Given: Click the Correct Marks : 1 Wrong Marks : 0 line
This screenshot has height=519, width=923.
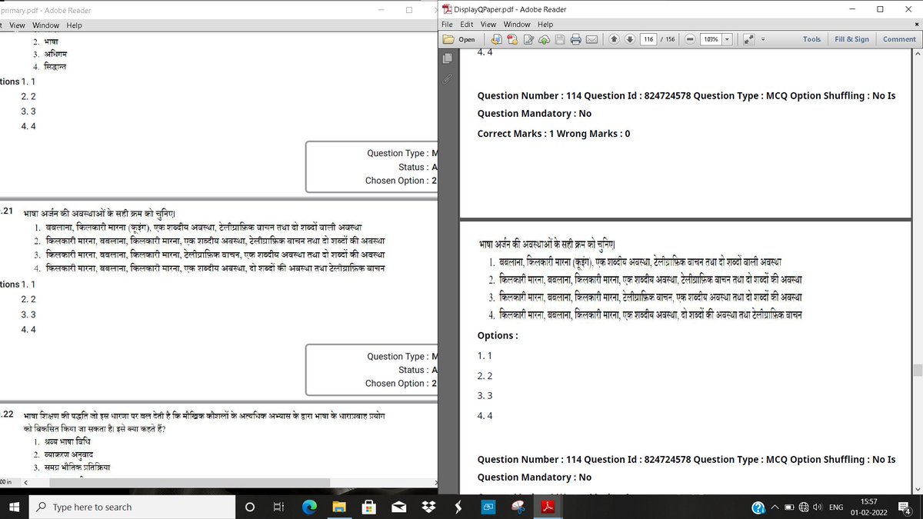Looking at the screenshot, I should tap(554, 134).
